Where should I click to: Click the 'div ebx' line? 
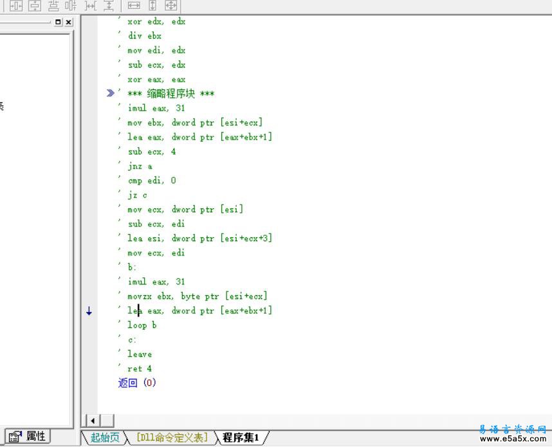tap(145, 35)
